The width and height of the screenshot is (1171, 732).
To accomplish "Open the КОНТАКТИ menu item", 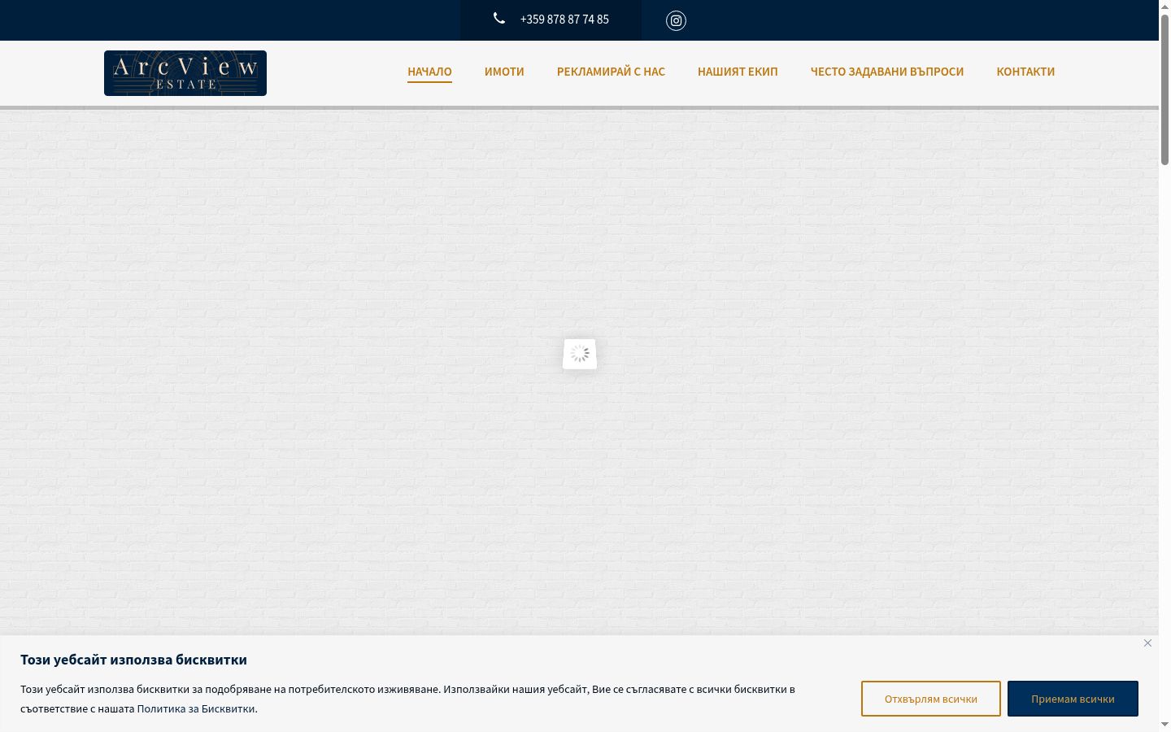I will [x=1025, y=72].
